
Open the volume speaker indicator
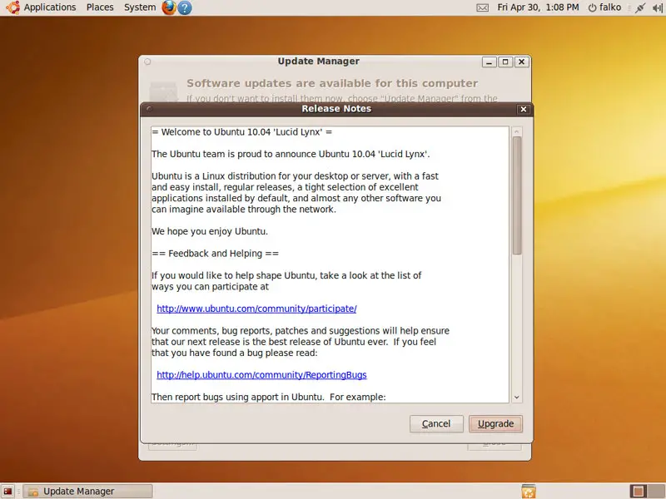(x=657, y=7)
